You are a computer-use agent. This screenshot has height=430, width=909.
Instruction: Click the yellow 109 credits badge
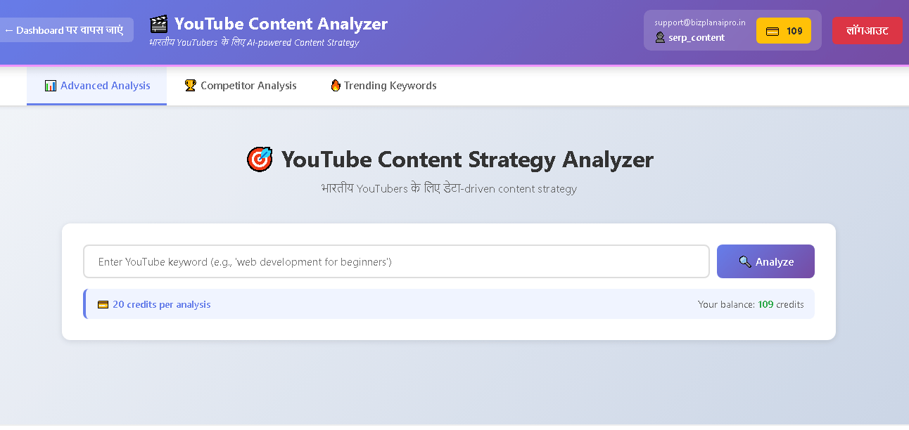(784, 31)
